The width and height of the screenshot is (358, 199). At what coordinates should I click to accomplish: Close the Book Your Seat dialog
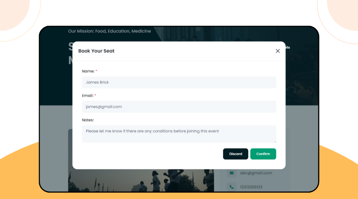tap(278, 51)
